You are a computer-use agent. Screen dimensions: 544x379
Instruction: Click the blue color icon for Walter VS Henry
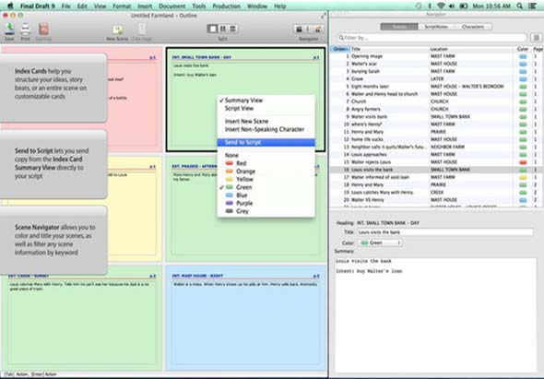[x=523, y=200]
